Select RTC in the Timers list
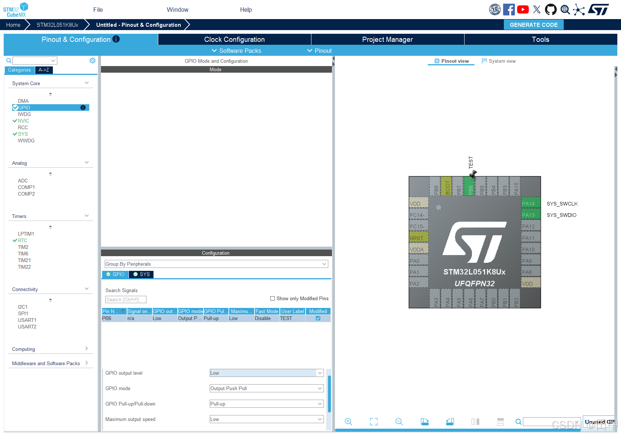This screenshot has width=621, height=436. [22, 240]
